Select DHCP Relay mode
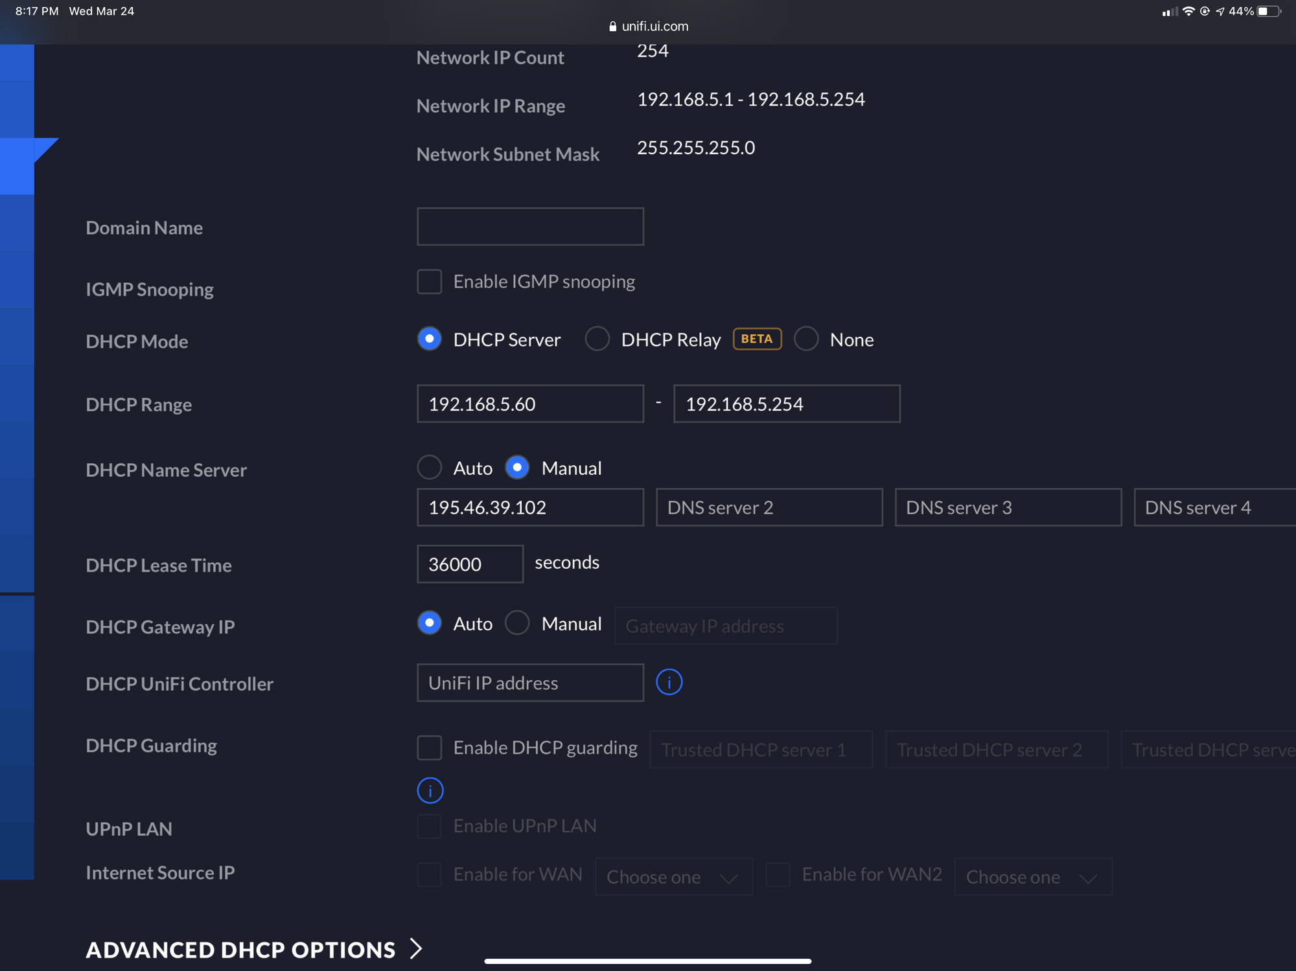The width and height of the screenshot is (1296, 971). click(x=597, y=339)
